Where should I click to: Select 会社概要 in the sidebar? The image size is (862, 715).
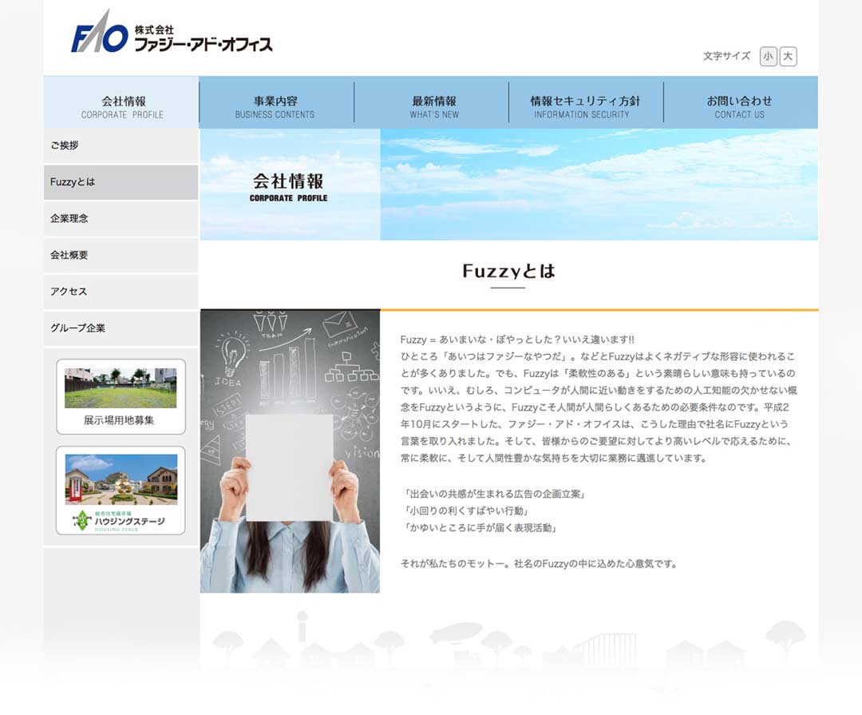pyautogui.click(x=121, y=255)
